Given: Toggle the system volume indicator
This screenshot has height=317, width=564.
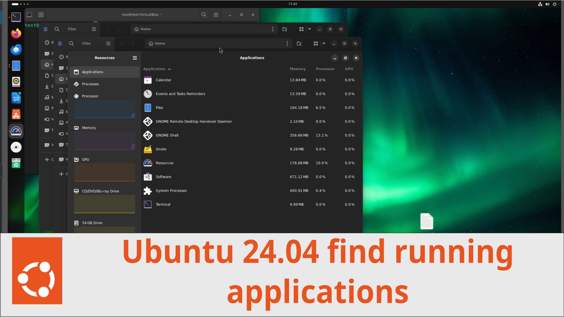Looking at the screenshot, I should pyautogui.click(x=547, y=4).
